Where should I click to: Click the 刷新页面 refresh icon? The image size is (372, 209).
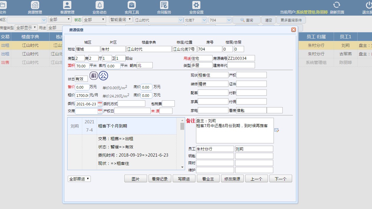(337, 5)
